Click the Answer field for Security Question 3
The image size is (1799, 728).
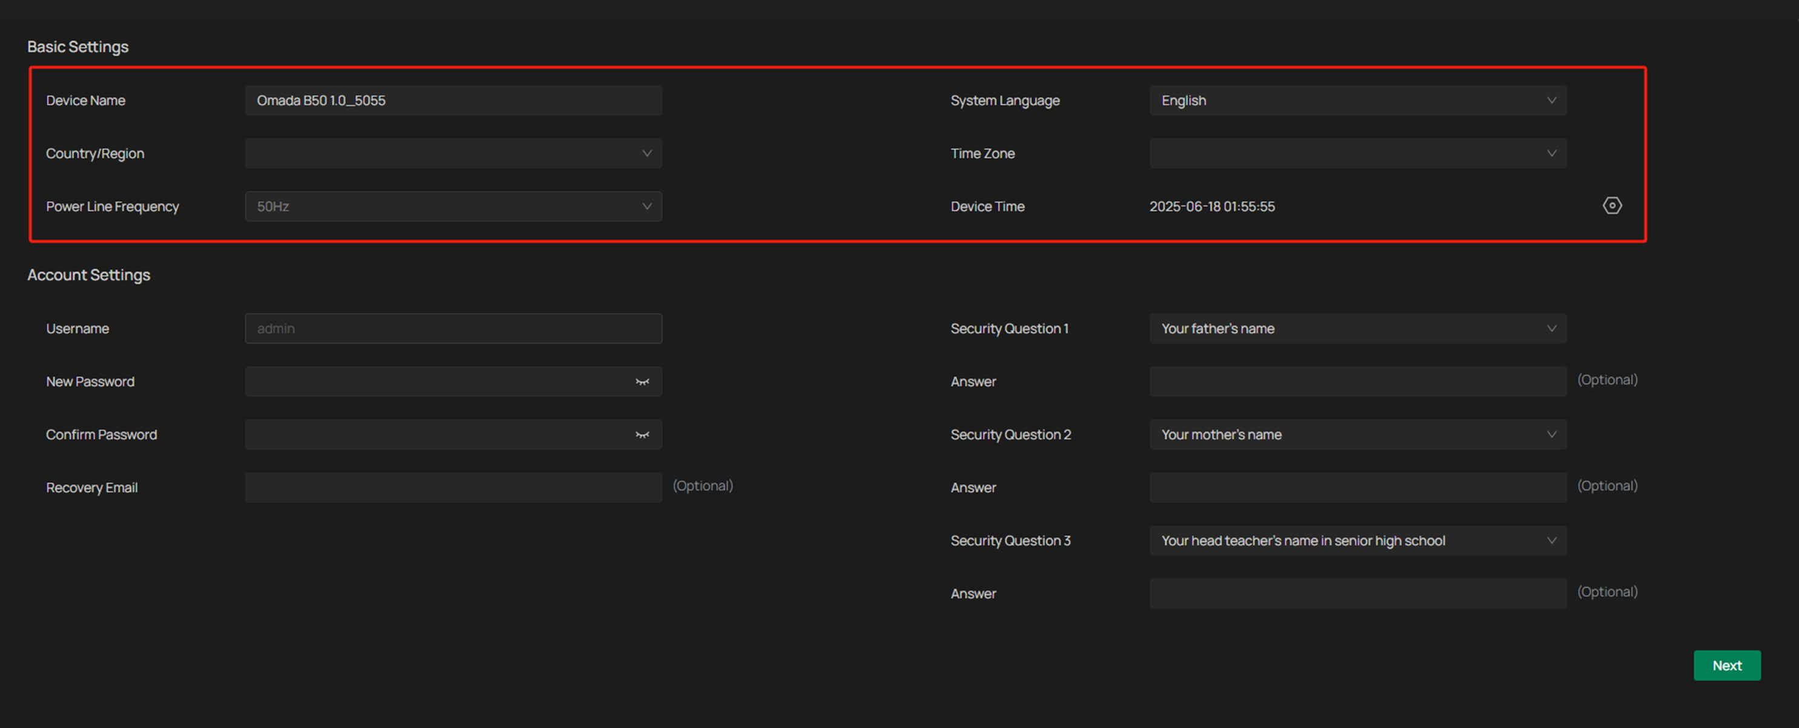tap(1357, 594)
